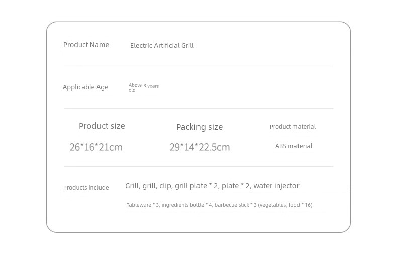Viewport: 397px width, 263px height.
Task: Select the 29*14*22.5cm packing value
Action: 200,147
